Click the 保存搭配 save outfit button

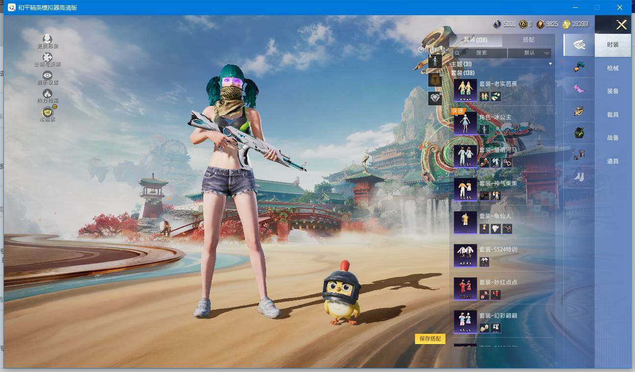click(x=430, y=339)
